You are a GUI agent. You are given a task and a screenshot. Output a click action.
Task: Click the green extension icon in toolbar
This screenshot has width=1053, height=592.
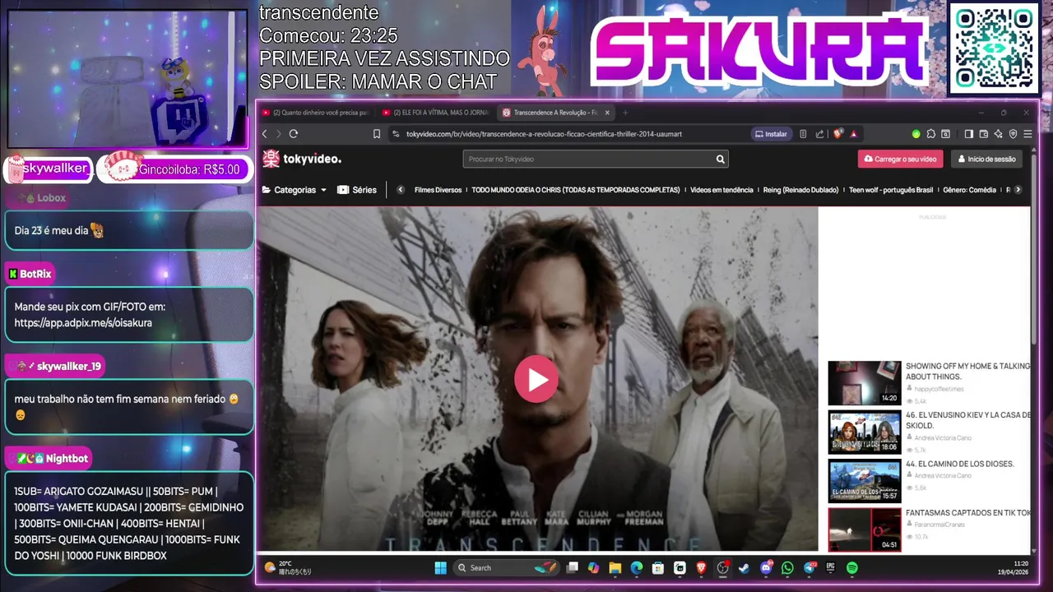pyautogui.click(x=916, y=134)
